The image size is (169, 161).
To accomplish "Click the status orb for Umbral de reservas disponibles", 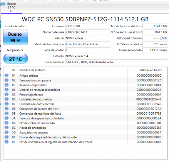I will coord(7,90).
